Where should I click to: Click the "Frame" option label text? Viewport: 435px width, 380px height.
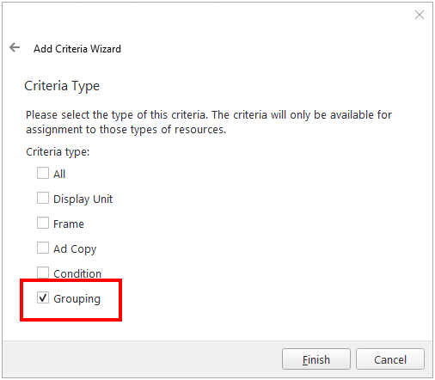coord(69,224)
